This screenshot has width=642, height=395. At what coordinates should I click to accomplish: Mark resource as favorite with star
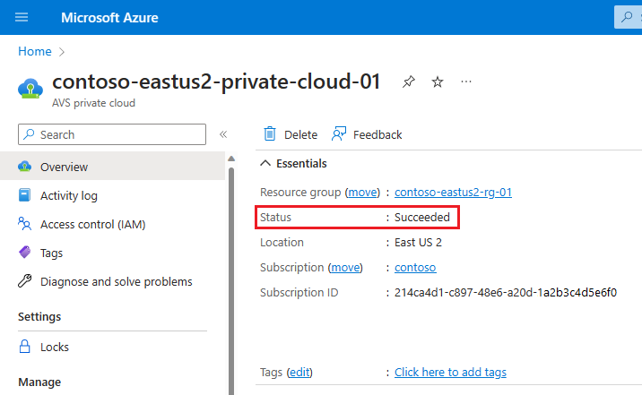438,82
